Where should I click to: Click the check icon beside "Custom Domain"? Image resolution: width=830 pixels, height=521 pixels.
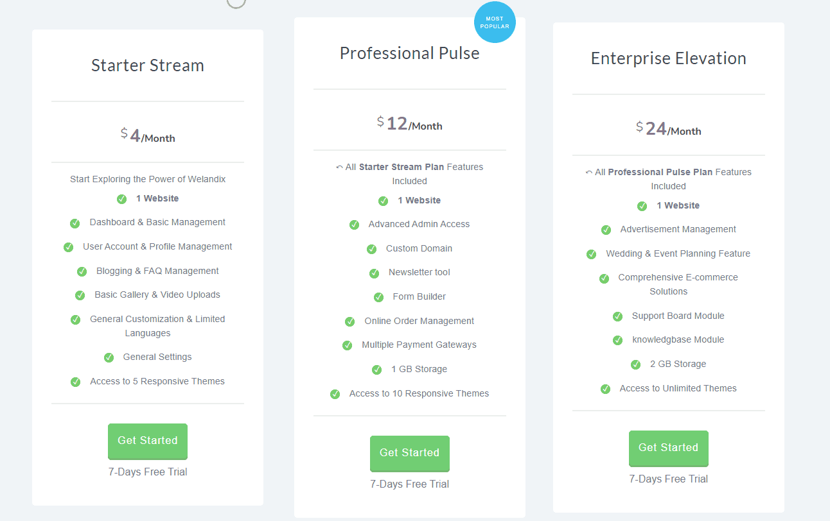coord(371,249)
